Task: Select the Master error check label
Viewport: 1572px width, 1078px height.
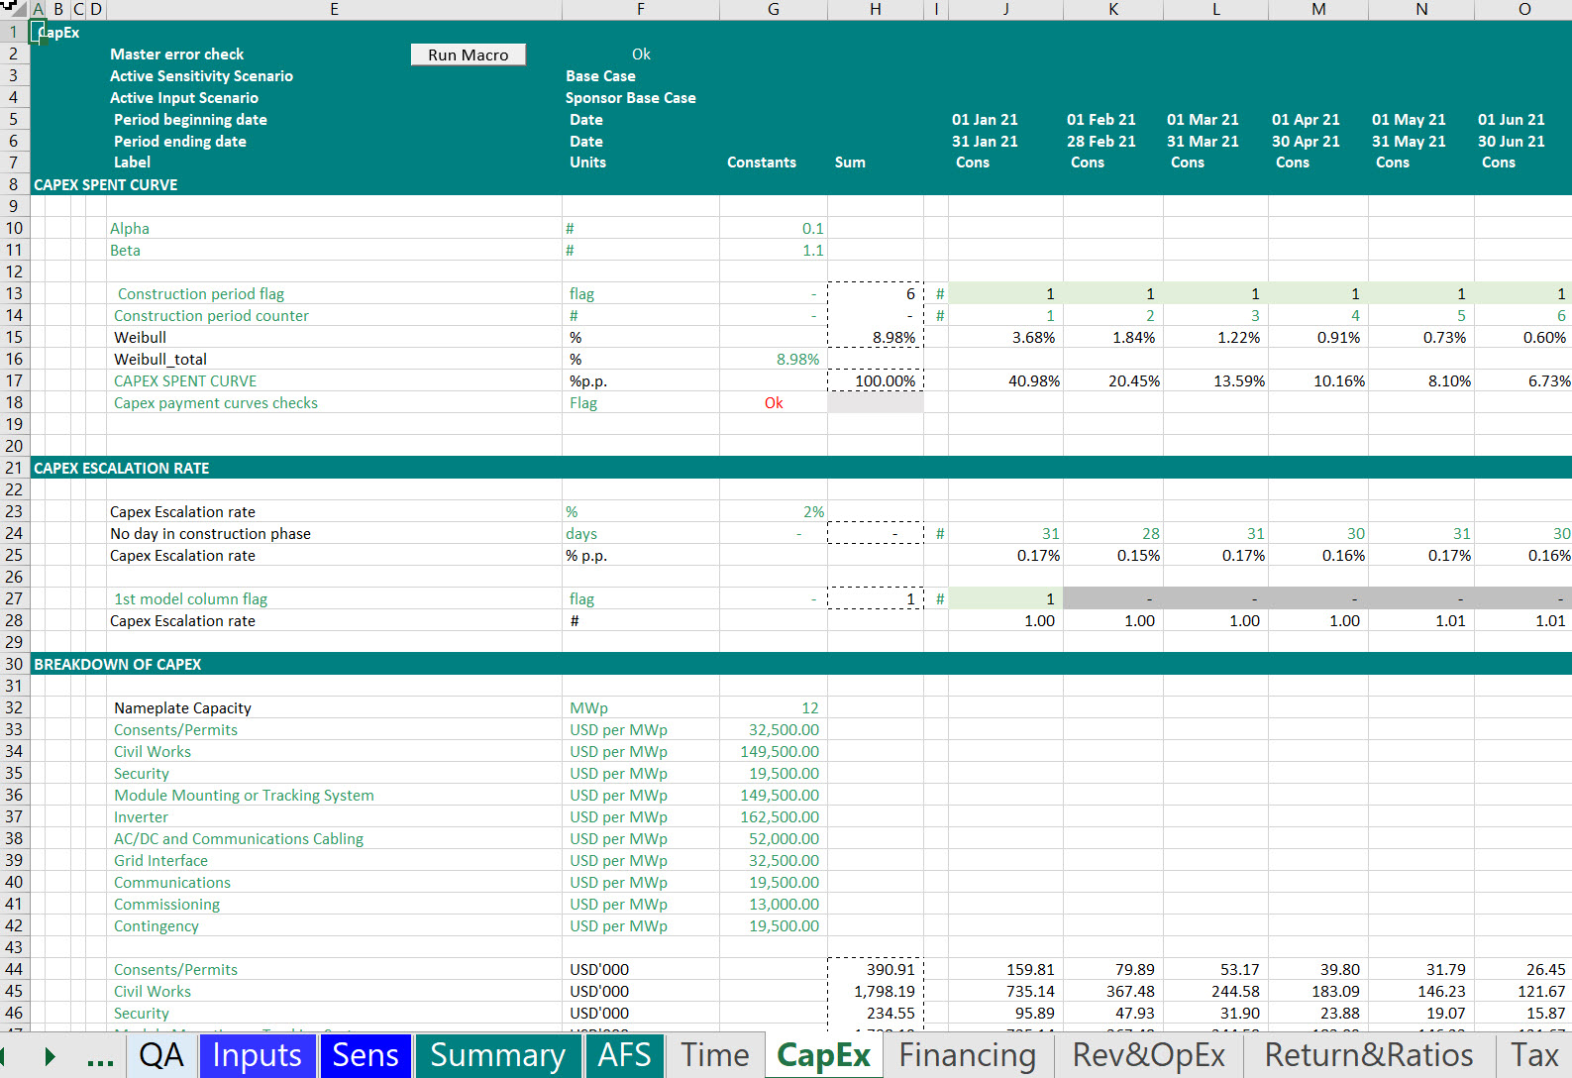Action: pyautogui.click(x=176, y=54)
